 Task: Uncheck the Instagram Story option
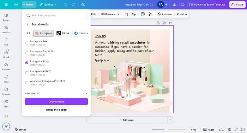click(x=27, y=63)
